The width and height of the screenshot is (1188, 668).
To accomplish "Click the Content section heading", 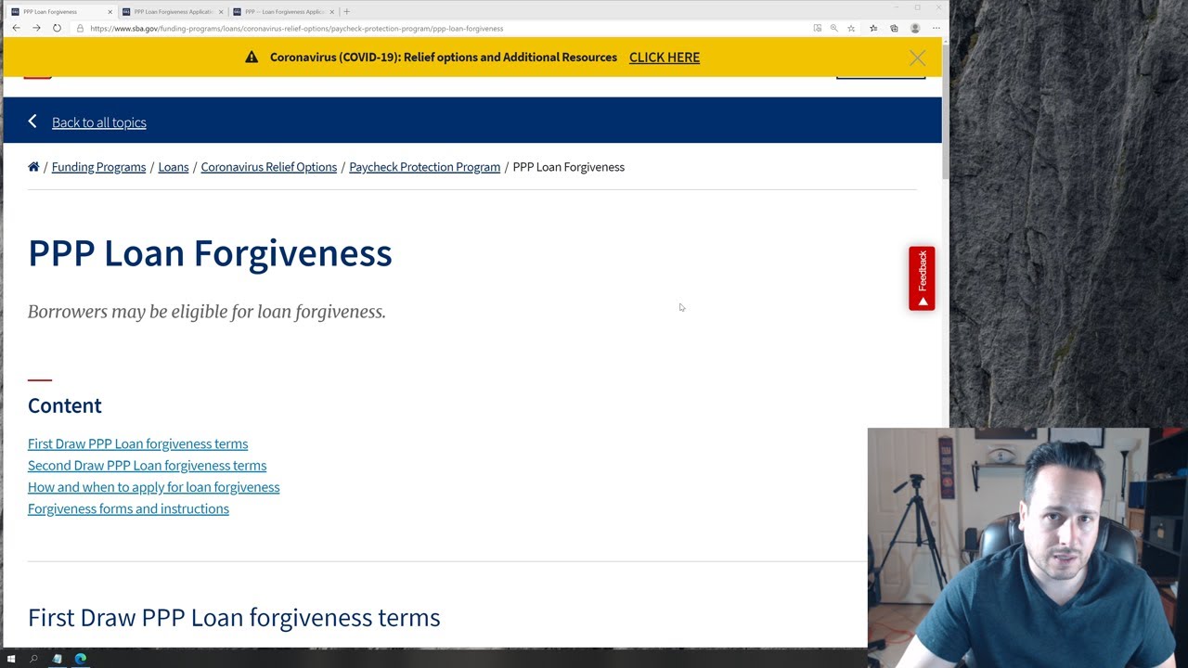I will (x=65, y=405).
